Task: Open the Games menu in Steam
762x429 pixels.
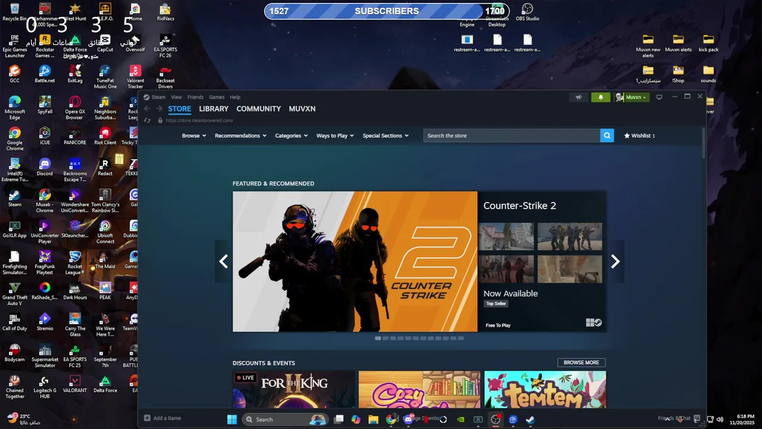Action: (x=217, y=97)
